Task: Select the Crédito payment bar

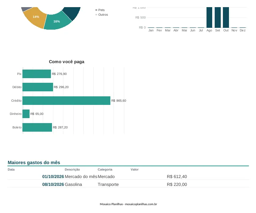Action: (x=67, y=101)
